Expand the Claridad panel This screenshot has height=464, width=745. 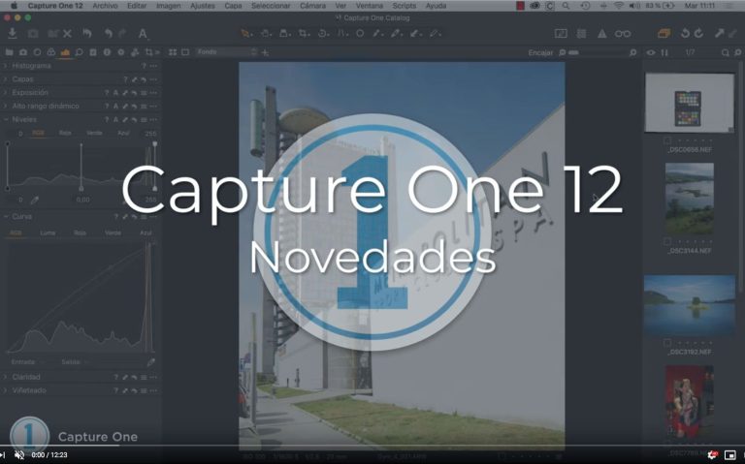point(6,377)
